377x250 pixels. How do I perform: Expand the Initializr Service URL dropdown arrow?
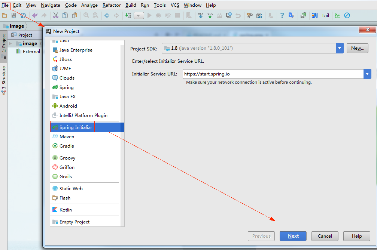pos(367,74)
